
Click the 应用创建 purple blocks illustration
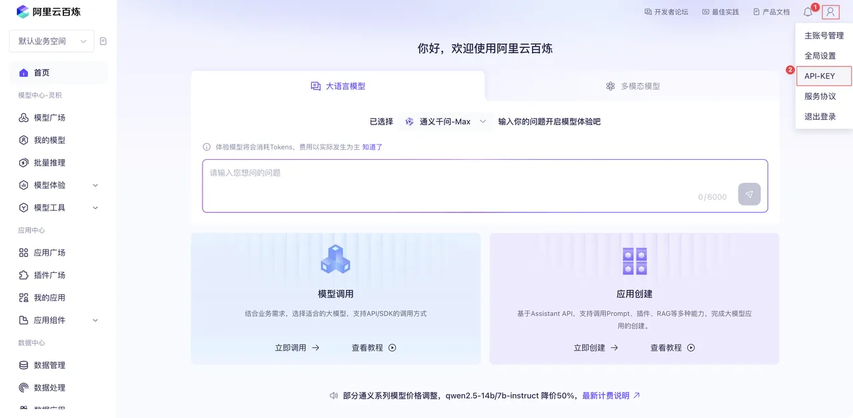[634, 261]
